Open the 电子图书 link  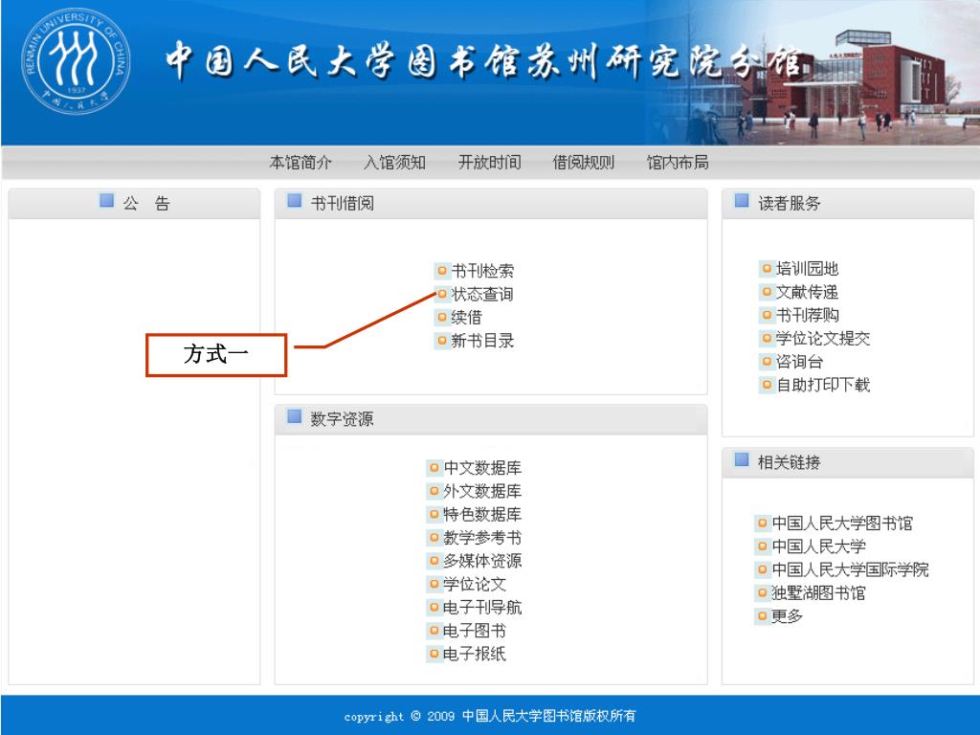(475, 631)
